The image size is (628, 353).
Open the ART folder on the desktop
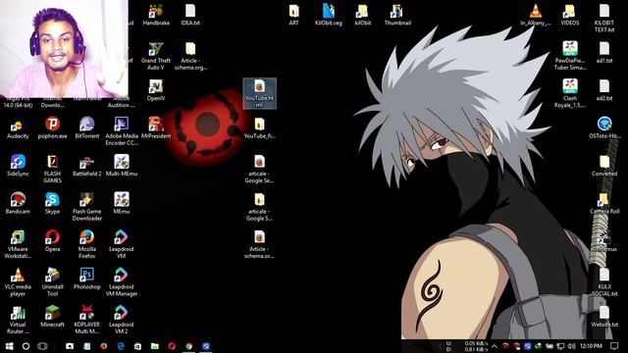294,15
